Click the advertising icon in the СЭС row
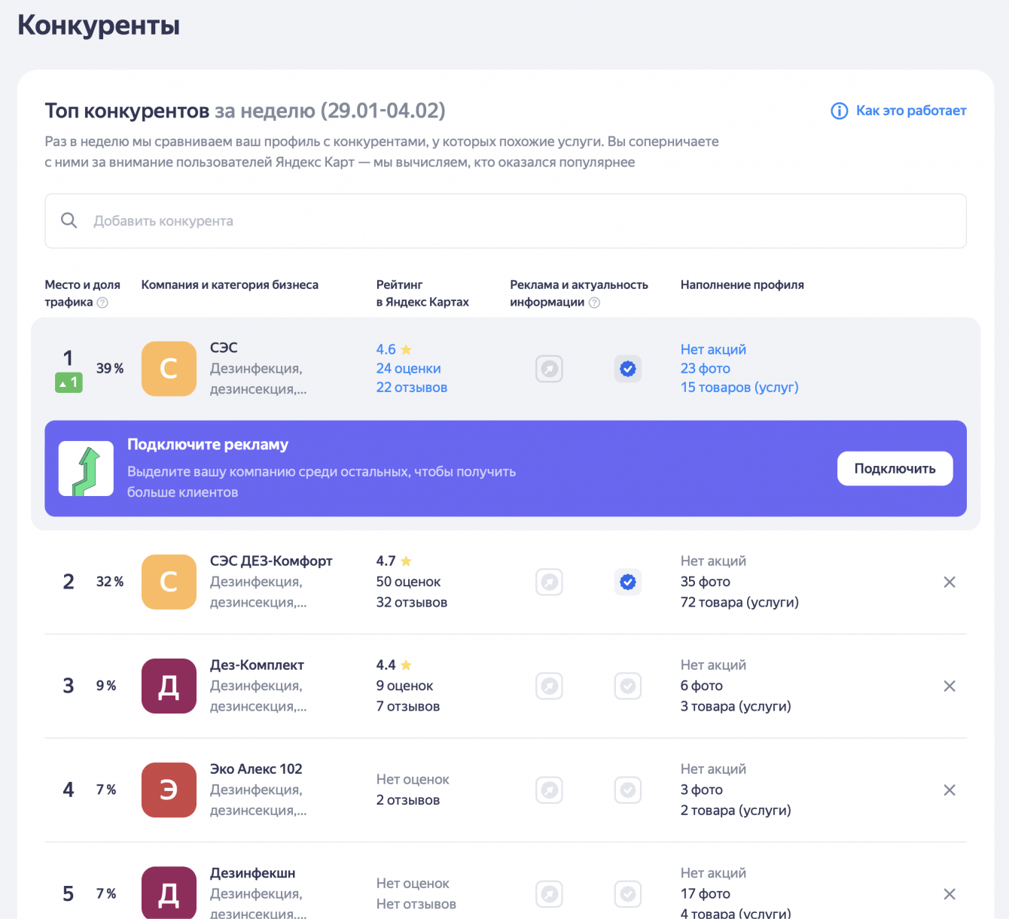Image resolution: width=1009 pixels, height=919 pixels. point(550,369)
